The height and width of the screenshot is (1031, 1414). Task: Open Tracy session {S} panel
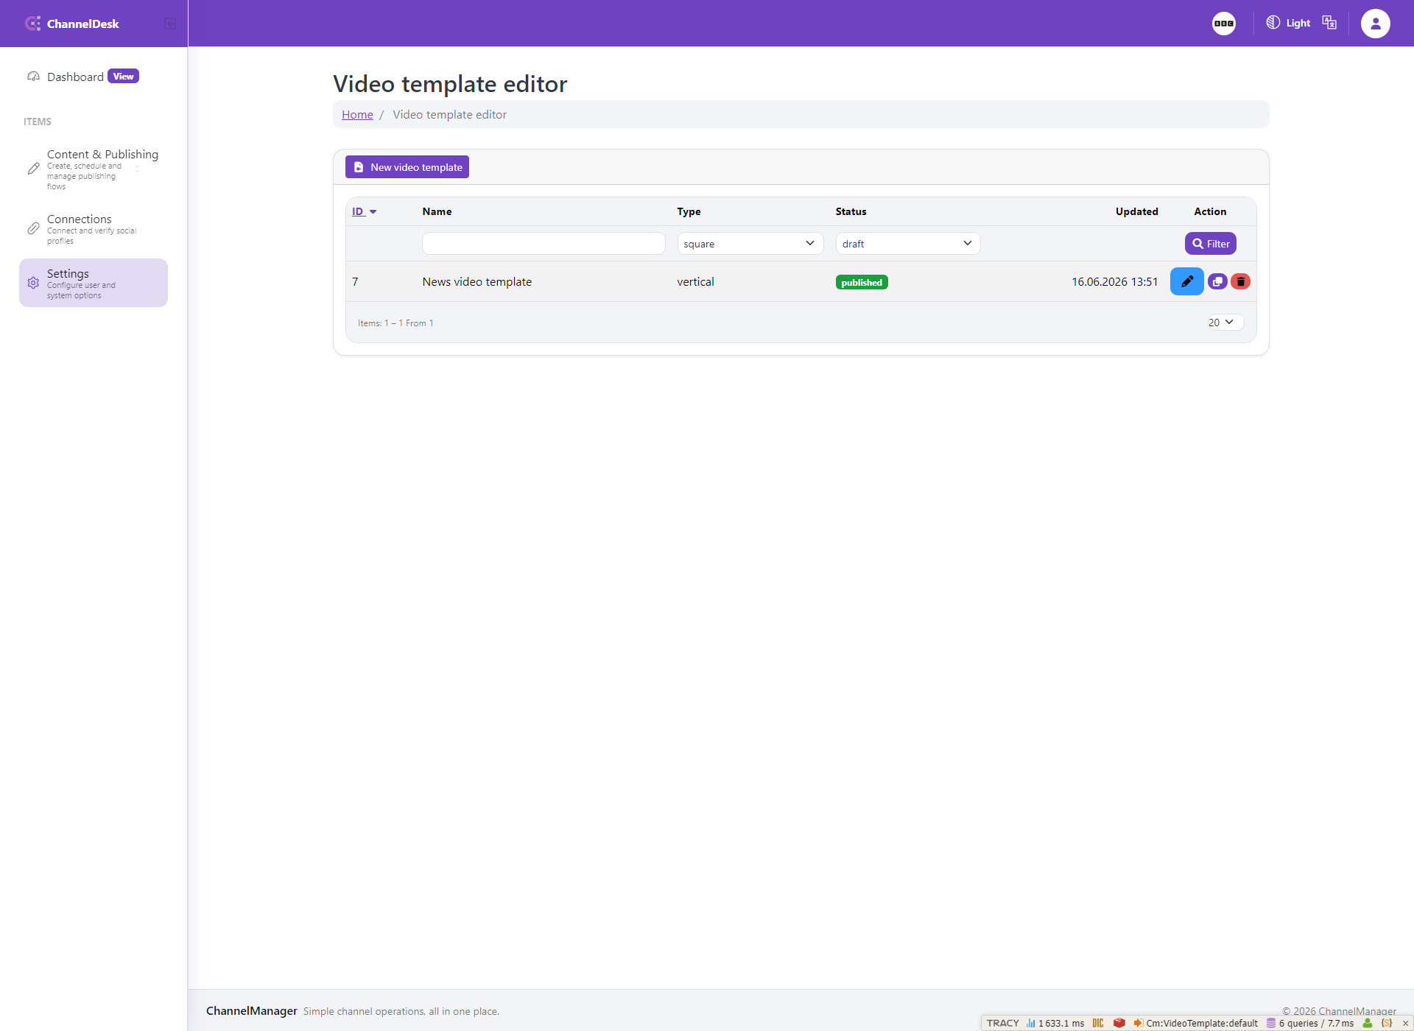tap(1387, 1023)
